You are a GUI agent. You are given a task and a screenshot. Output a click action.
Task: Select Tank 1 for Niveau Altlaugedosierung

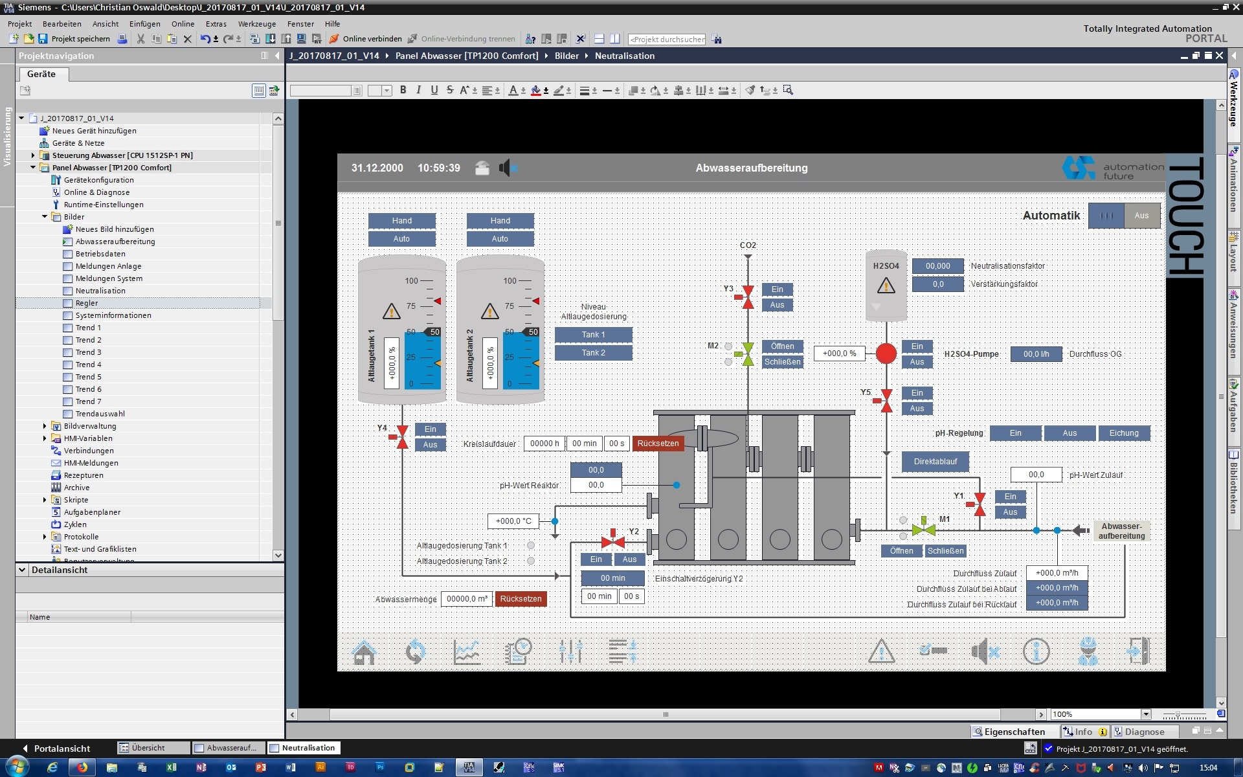593,335
